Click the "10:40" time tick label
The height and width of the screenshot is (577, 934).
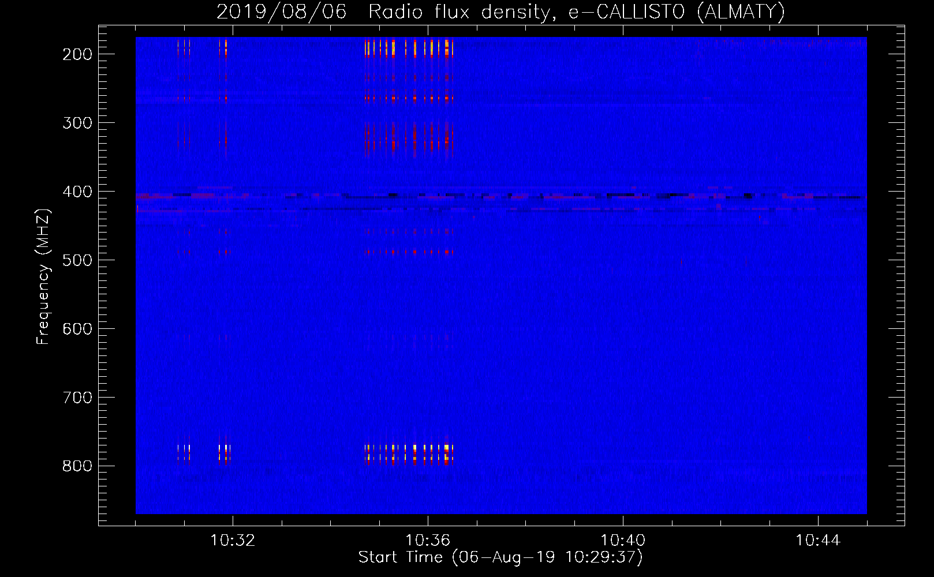point(623,541)
